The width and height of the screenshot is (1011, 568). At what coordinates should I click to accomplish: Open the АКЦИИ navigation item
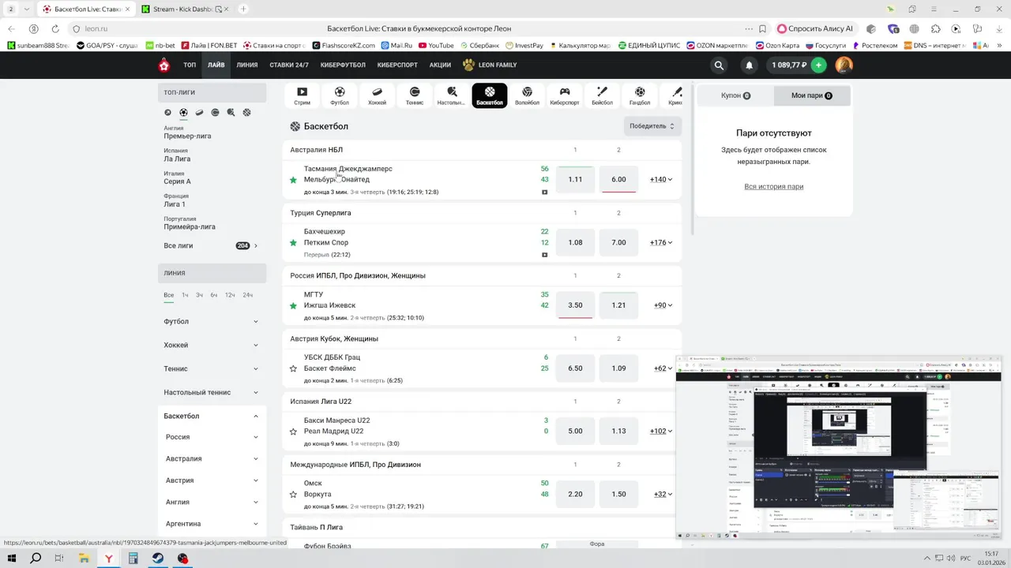[440, 65]
